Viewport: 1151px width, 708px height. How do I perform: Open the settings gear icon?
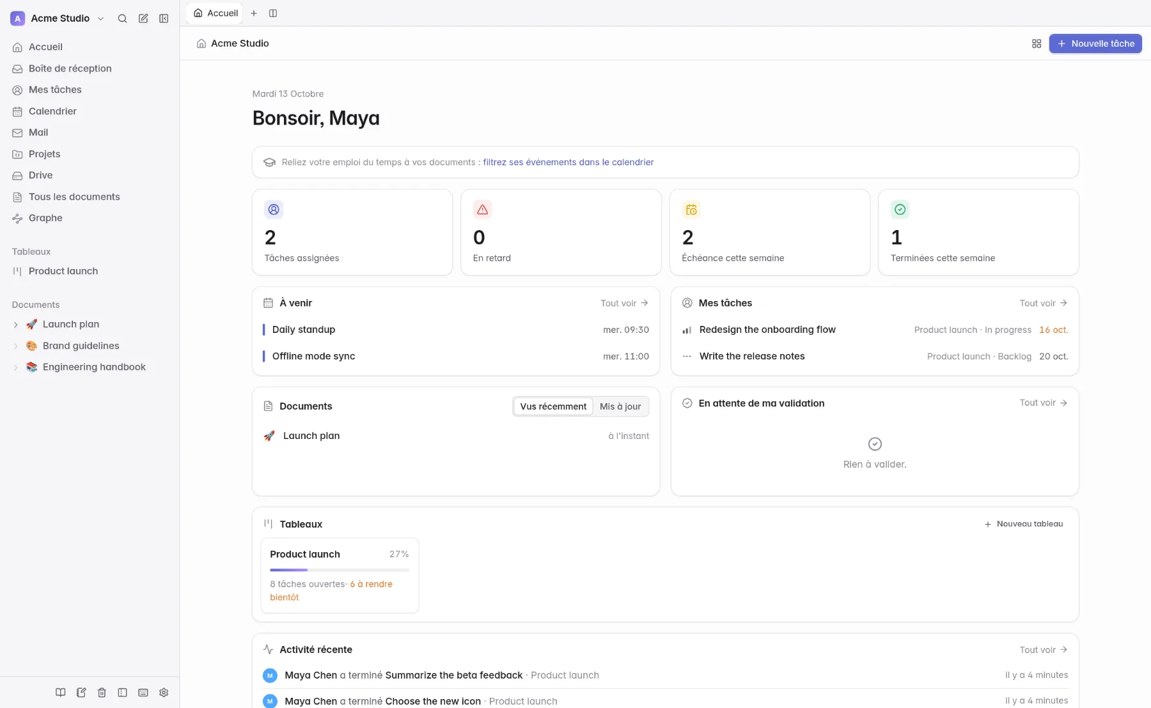click(x=164, y=693)
